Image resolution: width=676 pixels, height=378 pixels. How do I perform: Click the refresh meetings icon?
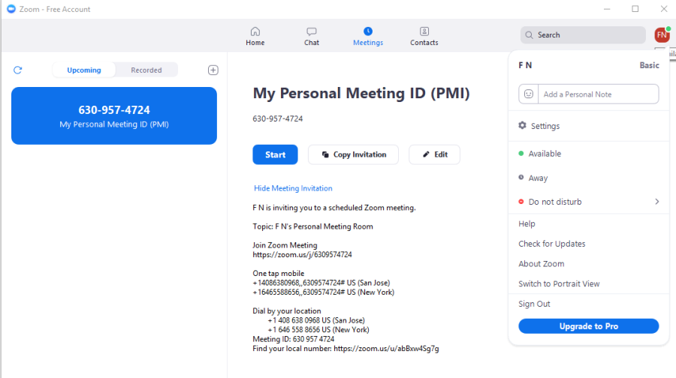(18, 70)
